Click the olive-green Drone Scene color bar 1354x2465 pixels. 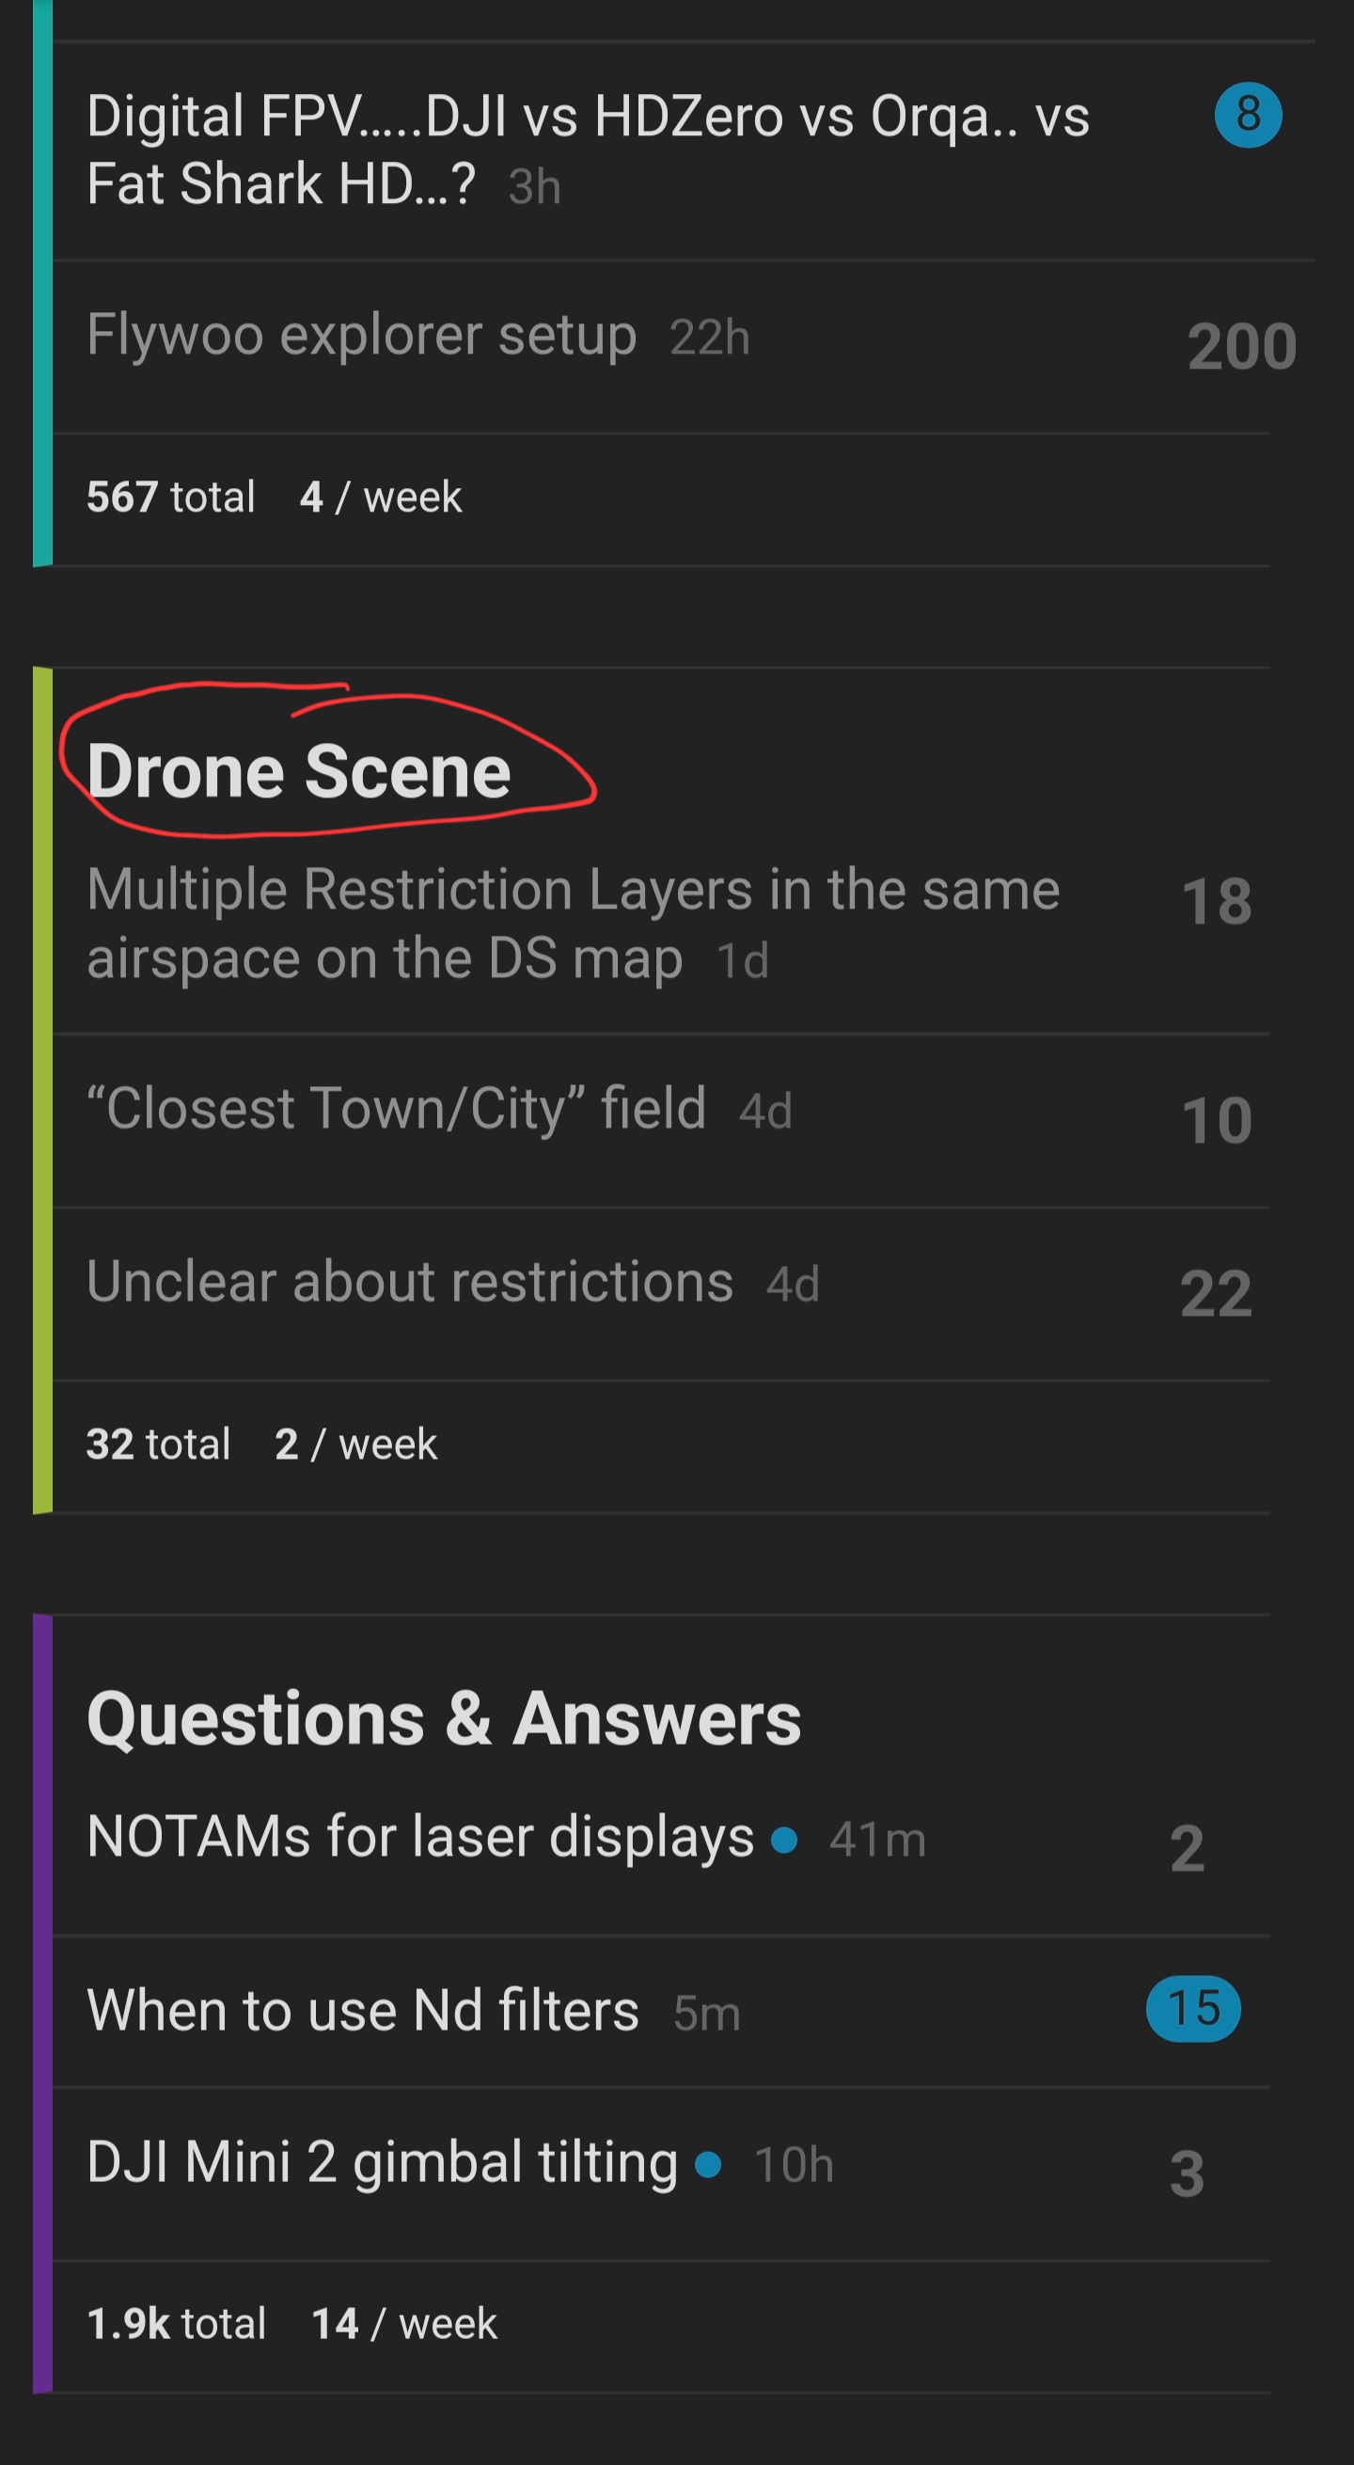[42, 1090]
